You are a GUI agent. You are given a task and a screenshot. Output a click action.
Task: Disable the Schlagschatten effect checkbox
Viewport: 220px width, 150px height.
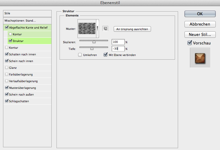click(7, 101)
